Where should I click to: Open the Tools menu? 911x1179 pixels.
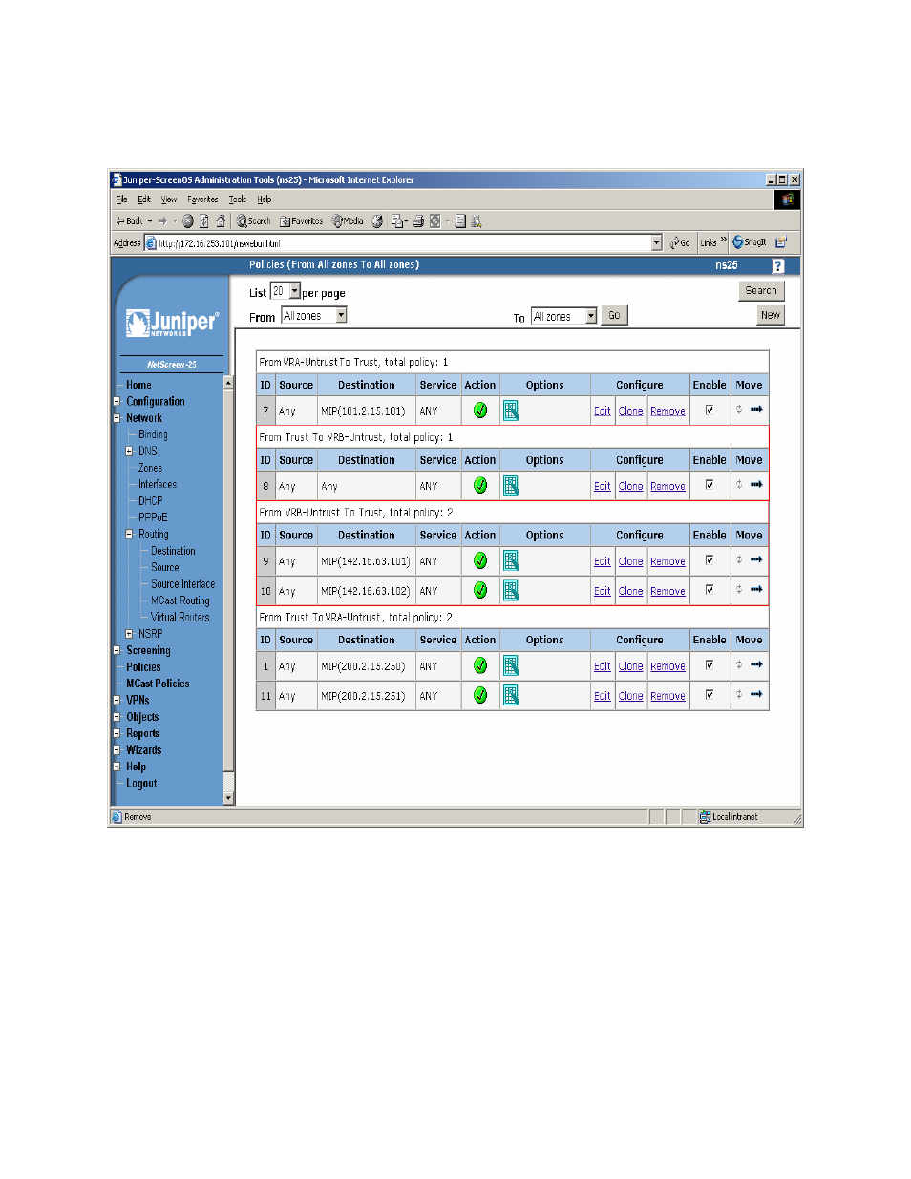click(238, 200)
